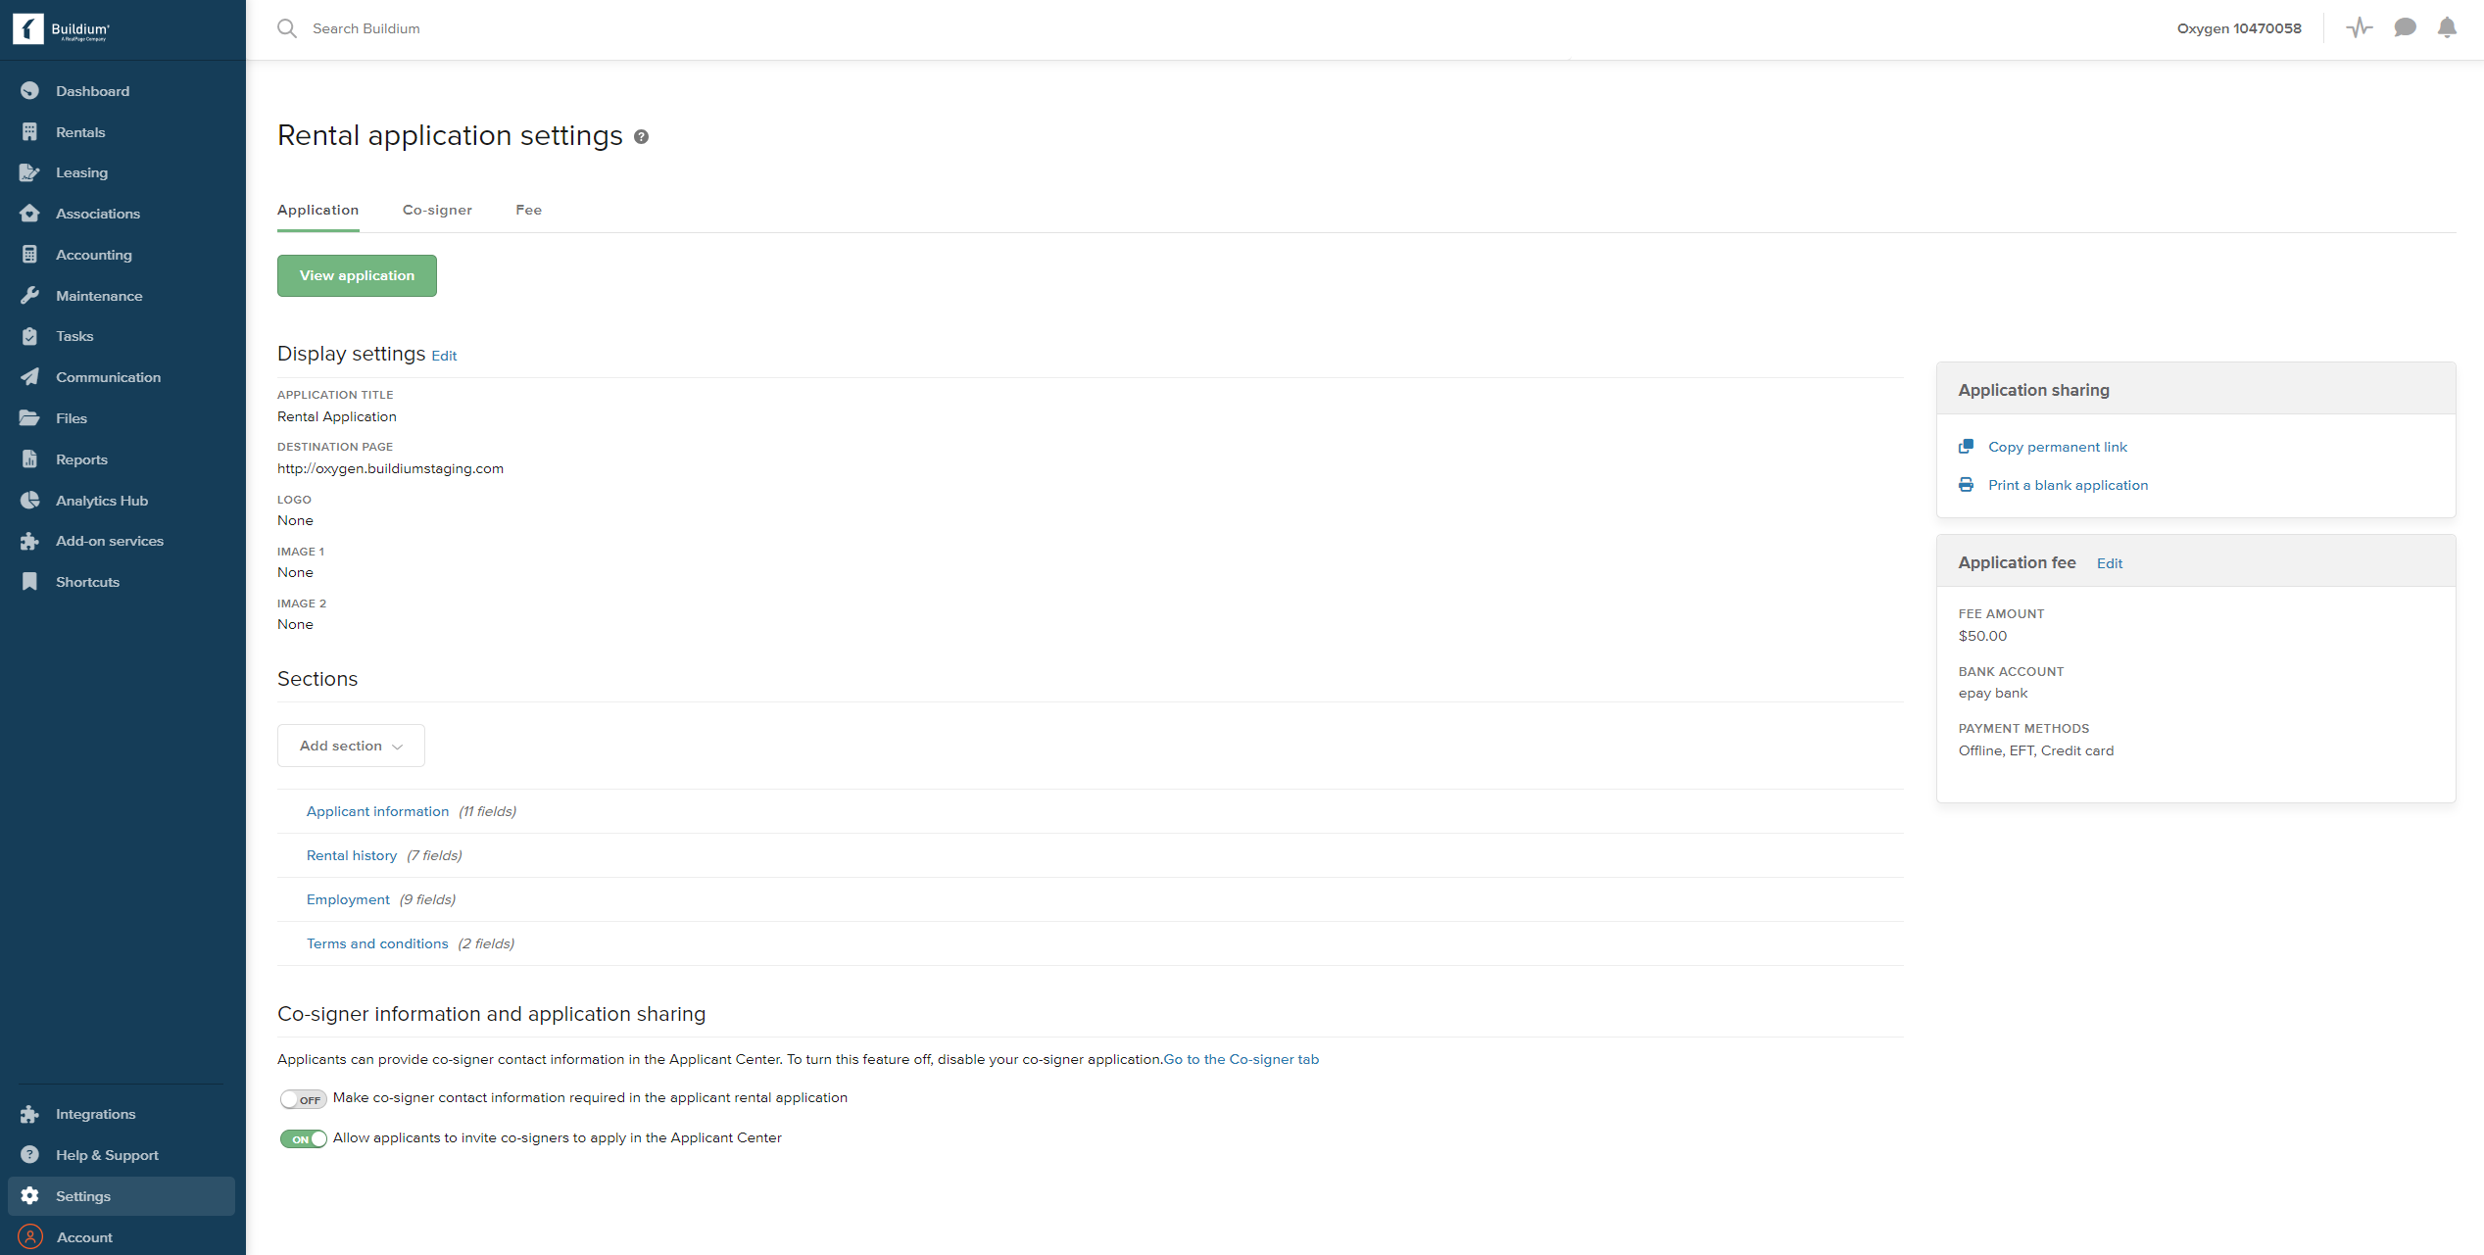The height and width of the screenshot is (1255, 2484).
Task: Click the Buildium logo icon
Action: (x=28, y=29)
